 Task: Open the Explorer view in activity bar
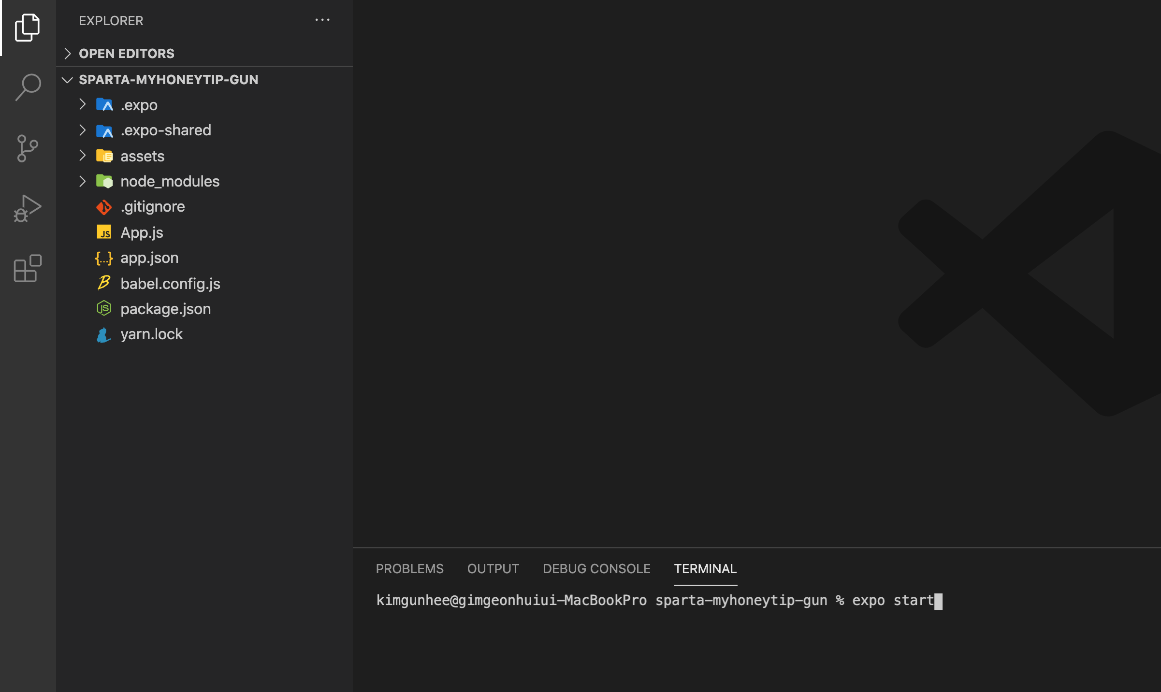28,28
